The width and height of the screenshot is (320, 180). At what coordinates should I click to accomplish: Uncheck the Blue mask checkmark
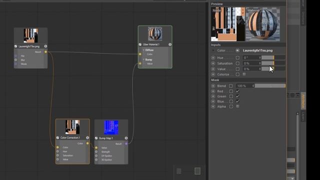click(x=238, y=101)
